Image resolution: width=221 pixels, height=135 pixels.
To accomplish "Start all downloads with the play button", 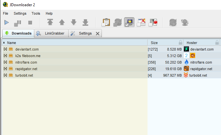I will tap(7, 22).
